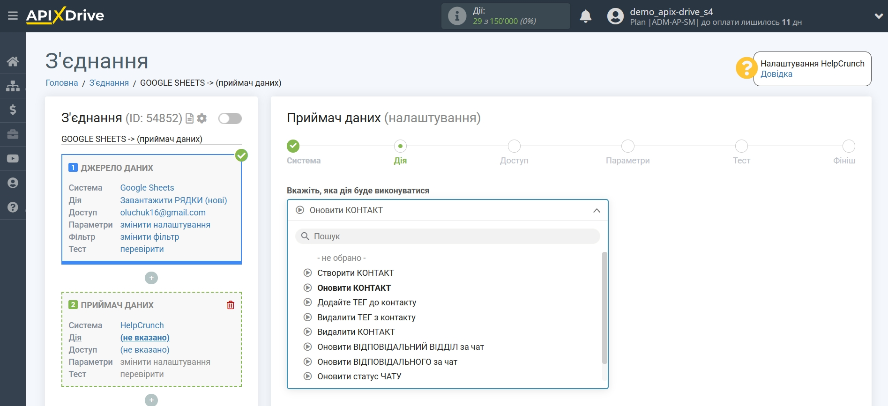Go to the Тест step
This screenshot has width=888, height=406.
tap(741, 146)
